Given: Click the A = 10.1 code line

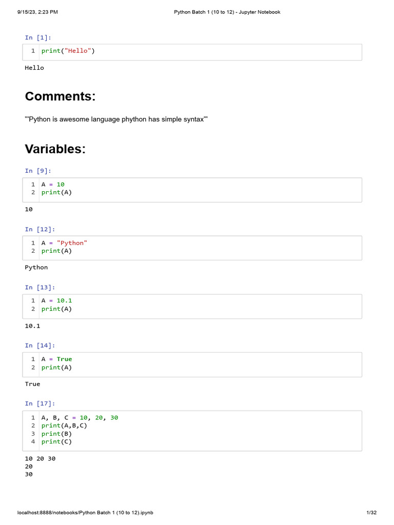Looking at the screenshot, I should coord(57,300).
